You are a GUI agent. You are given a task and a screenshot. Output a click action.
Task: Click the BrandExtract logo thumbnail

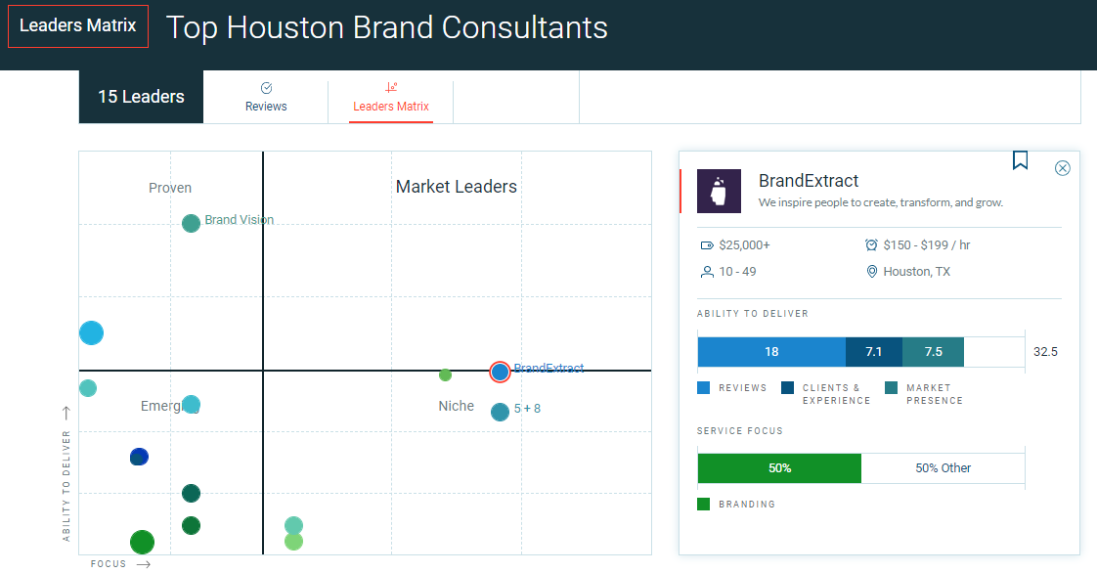[x=719, y=191]
